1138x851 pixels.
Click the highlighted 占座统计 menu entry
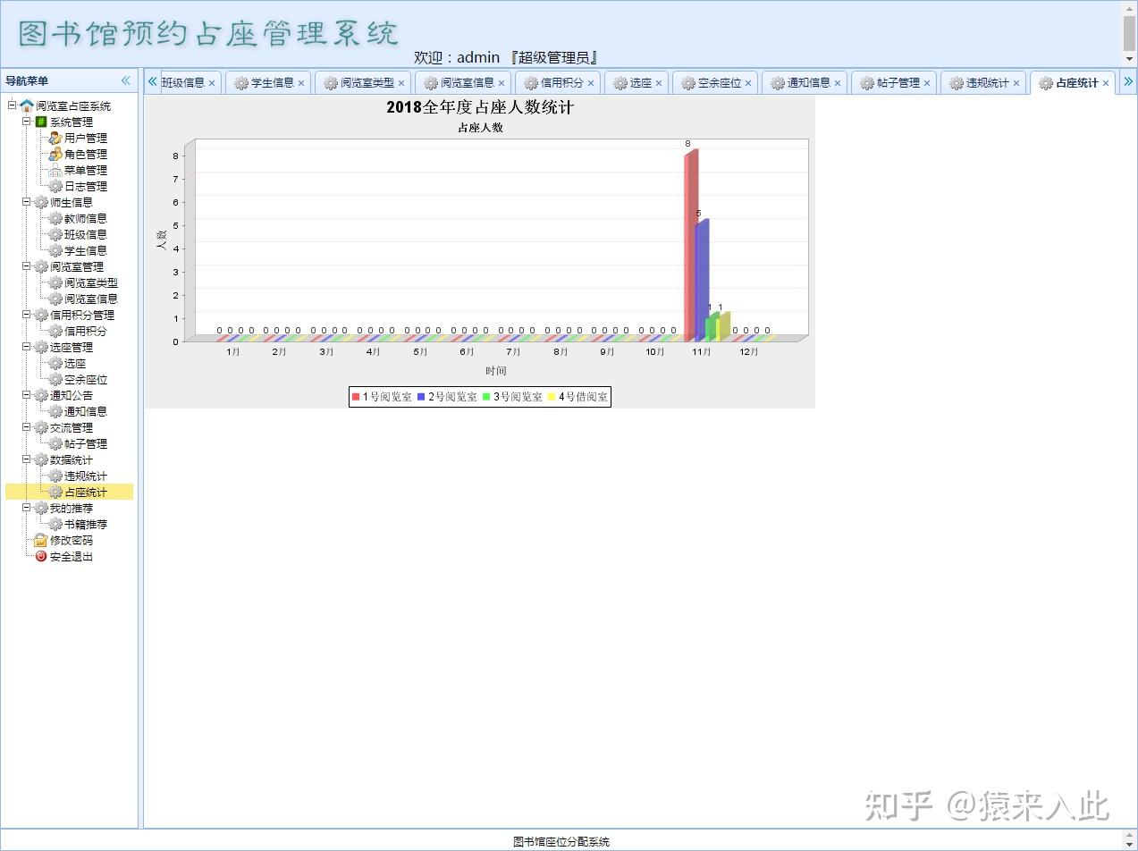click(x=86, y=492)
